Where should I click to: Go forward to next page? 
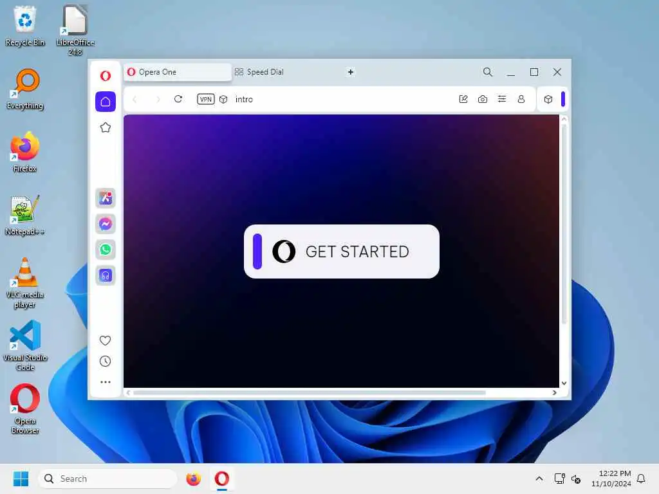click(158, 99)
